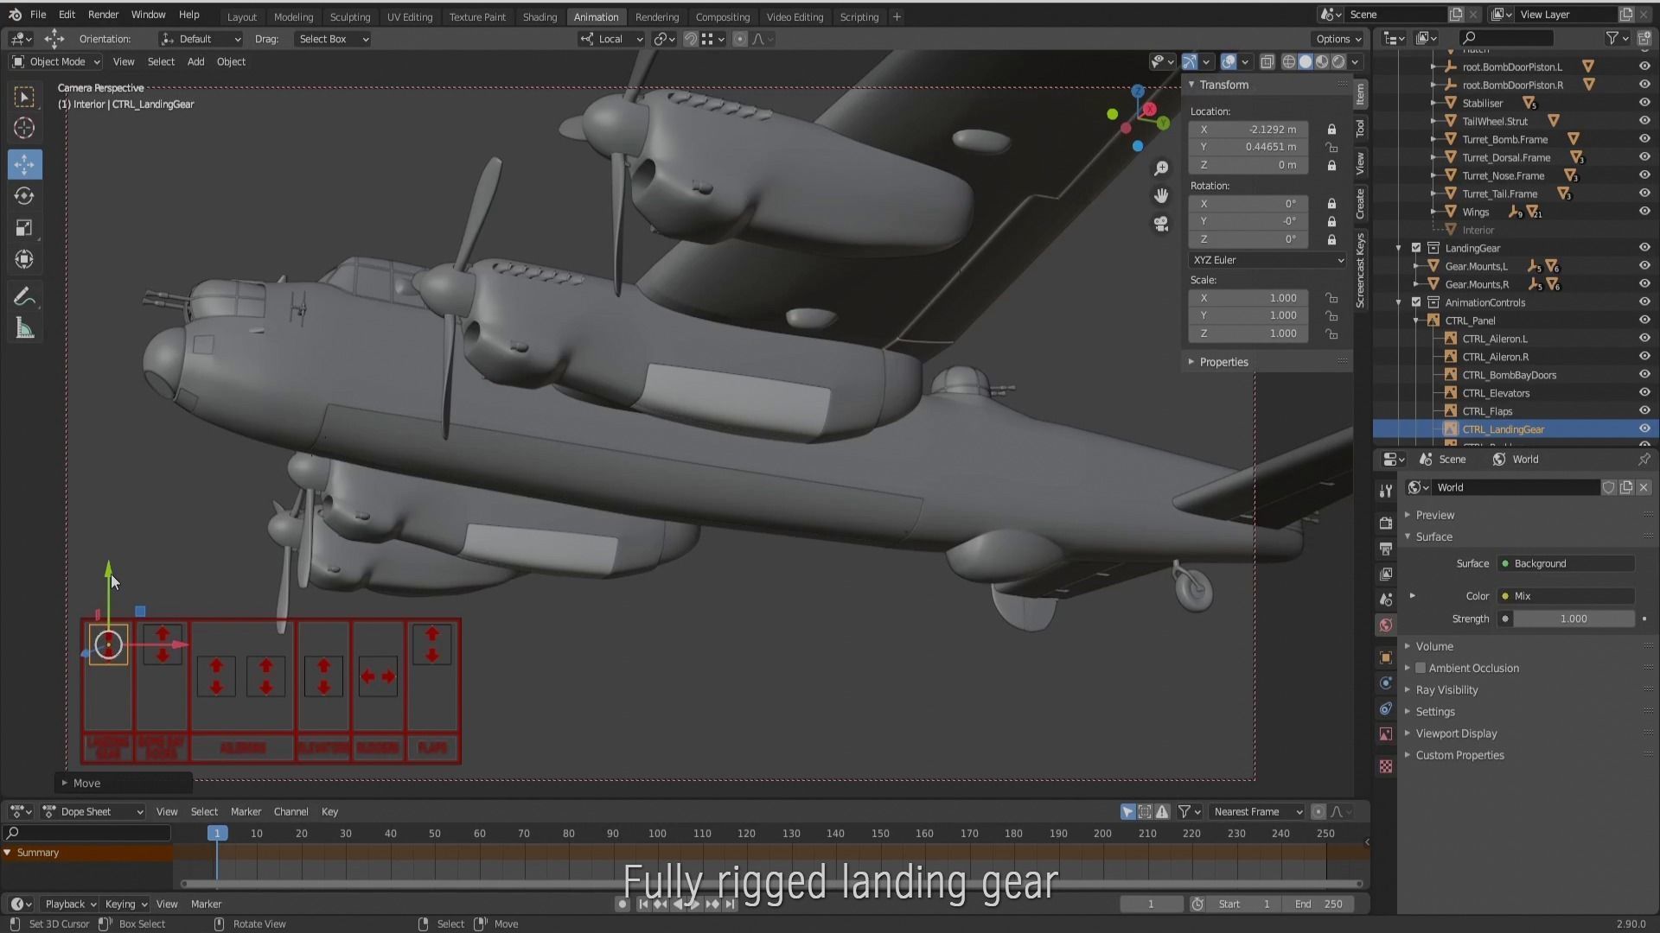Open the Keying popover in timeline
The width and height of the screenshot is (1660, 933).
click(x=125, y=904)
